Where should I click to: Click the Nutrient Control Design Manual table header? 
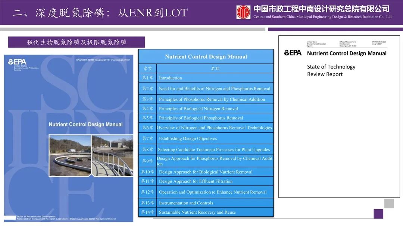pyautogui.click(x=206, y=56)
